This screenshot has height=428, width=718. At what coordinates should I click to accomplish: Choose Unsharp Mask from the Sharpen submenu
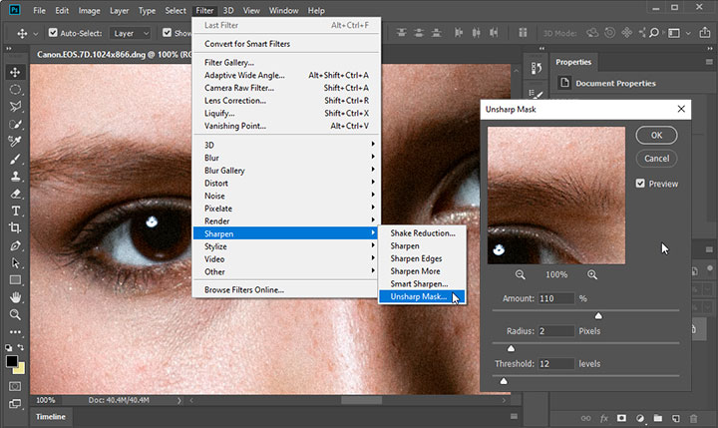pos(419,296)
